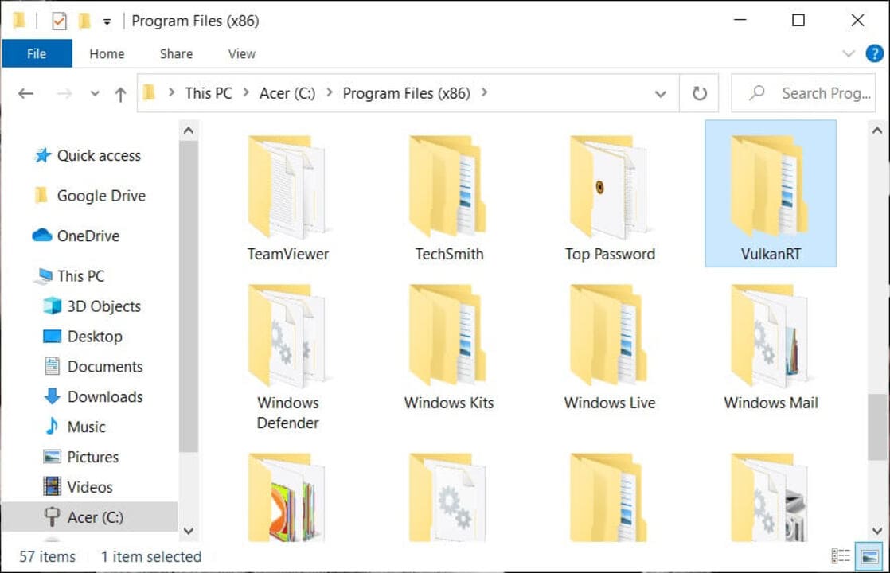Click the file list vertical scrollbar thumb
The width and height of the screenshot is (890, 573).
click(877, 427)
